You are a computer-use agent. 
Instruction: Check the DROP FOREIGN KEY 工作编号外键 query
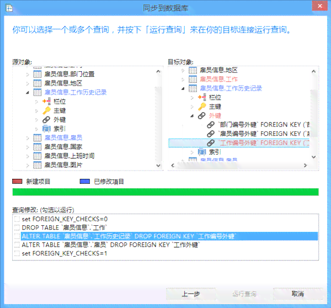pos(17,236)
